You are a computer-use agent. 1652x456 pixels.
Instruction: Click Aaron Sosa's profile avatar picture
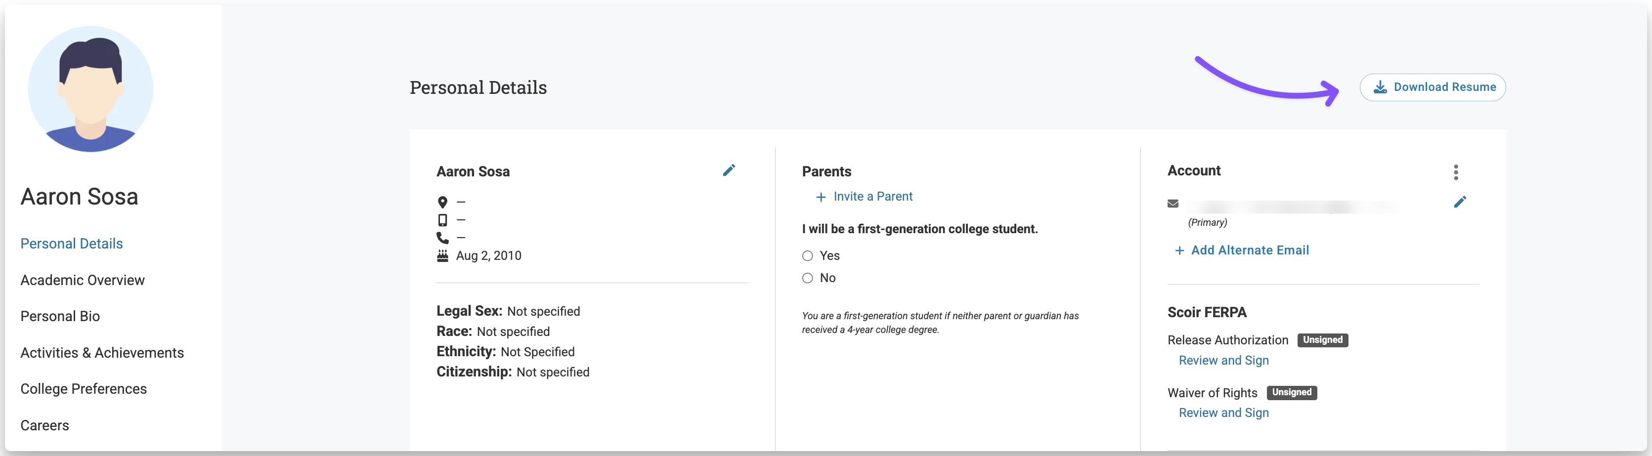(x=90, y=89)
